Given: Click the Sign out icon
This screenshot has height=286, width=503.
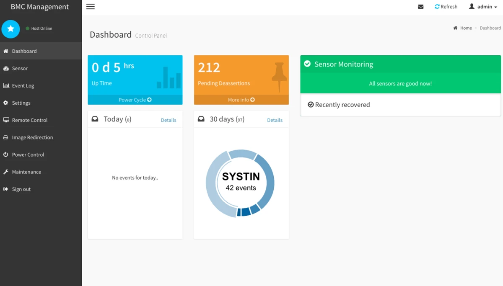Looking at the screenshot, I should pos(6,189).
